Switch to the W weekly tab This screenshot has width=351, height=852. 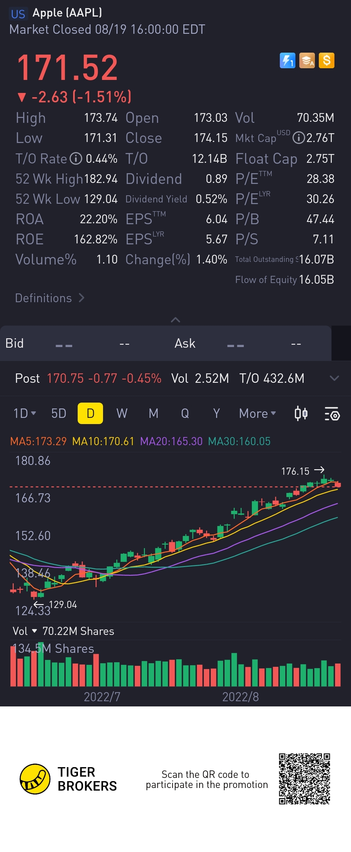click(x=122, y=413)
